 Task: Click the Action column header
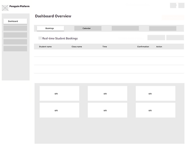[x=159, y=47]
